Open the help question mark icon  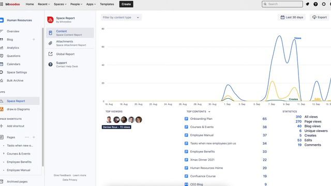[x=315, y=4]
